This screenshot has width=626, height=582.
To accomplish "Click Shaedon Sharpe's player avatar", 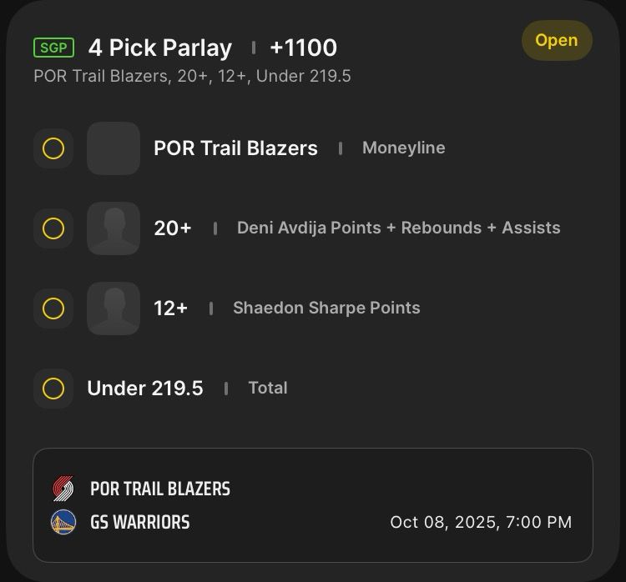I will click(114, 308).
